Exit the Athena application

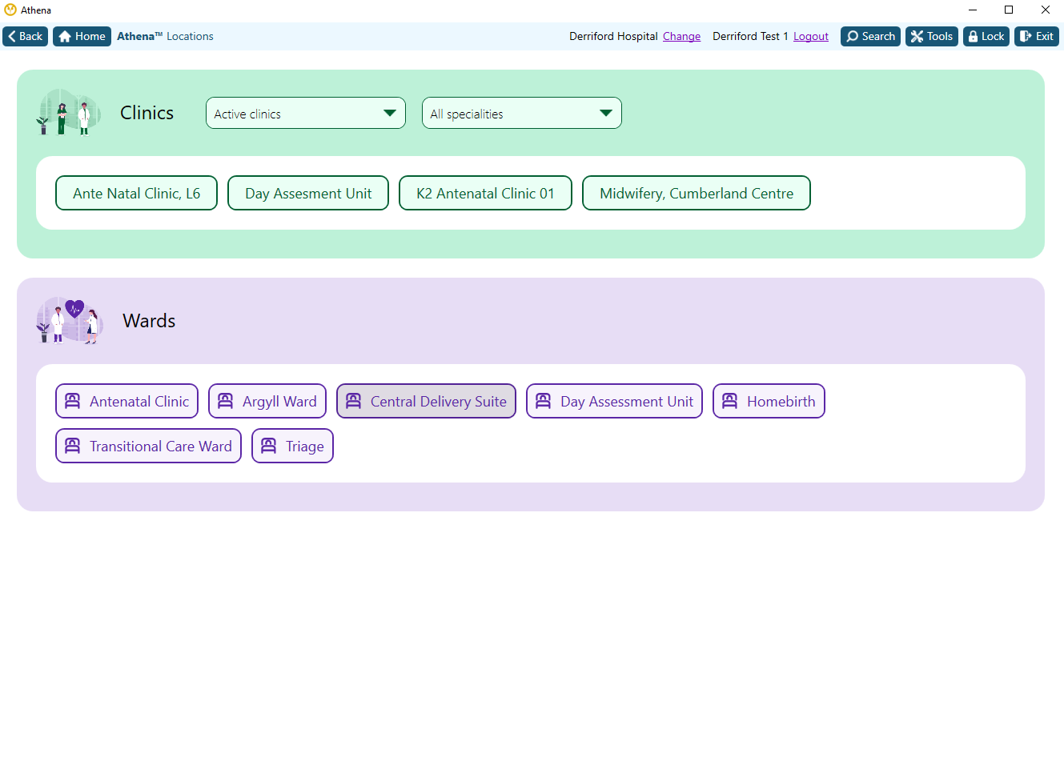[1036, 36]
